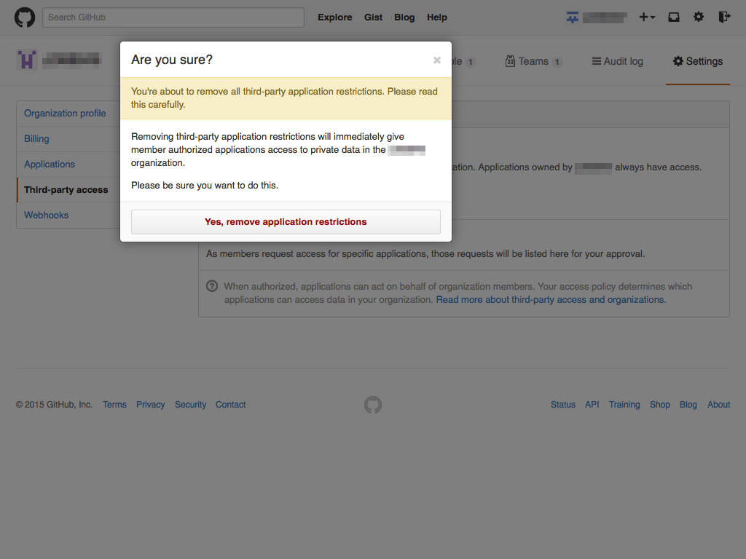Viewport: 746px width, 559px height.
Task: Click the question mark help icon
Action: (211, 286)
